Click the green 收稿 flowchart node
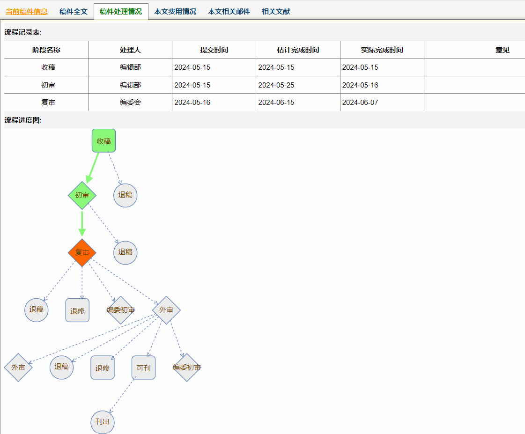 [x=104, y=141]
